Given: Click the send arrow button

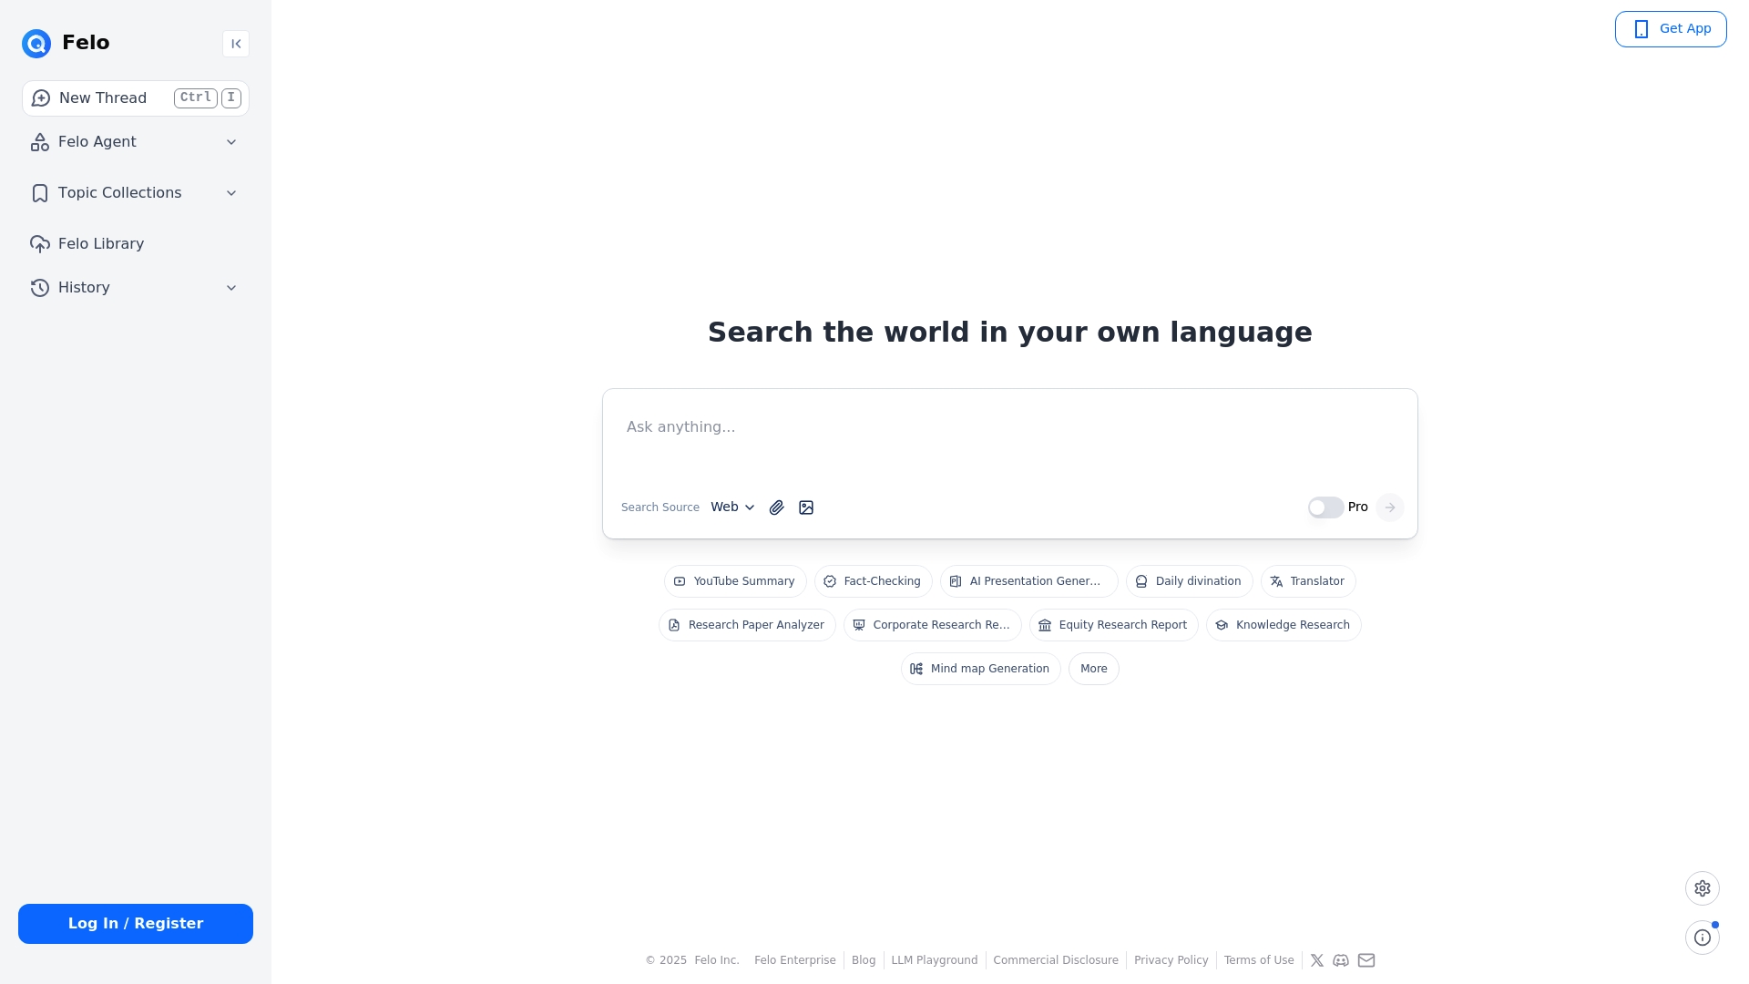Looking at the screenshot, I should 1390,507.
